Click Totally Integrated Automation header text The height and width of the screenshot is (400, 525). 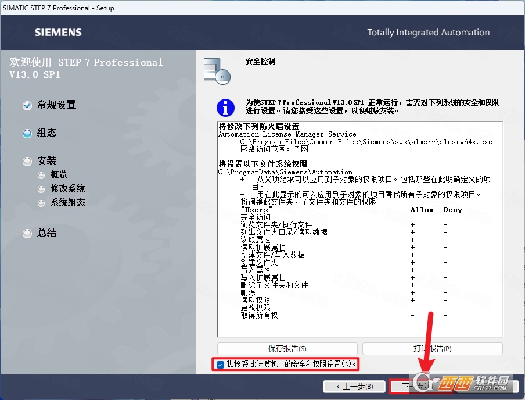[x=428, y=33]
